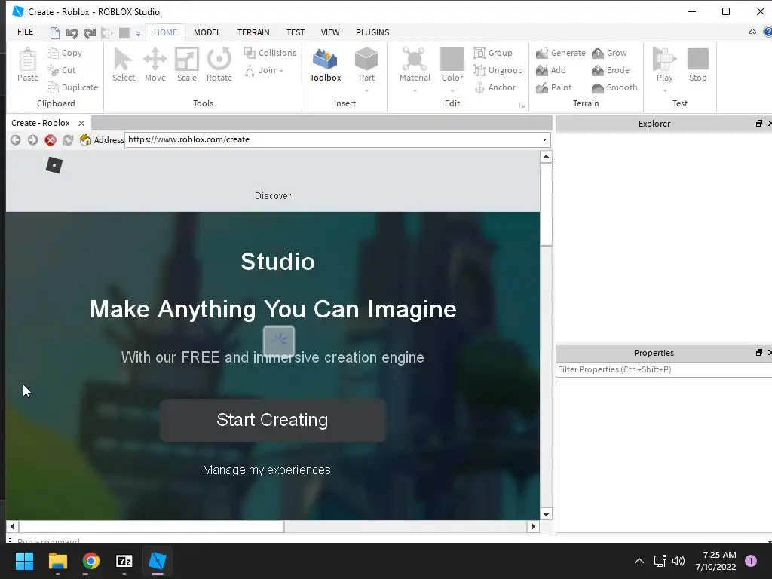Click the Stop test button
Image resolution: width=772 pixels, height=579 pixels.
point(697,65)
